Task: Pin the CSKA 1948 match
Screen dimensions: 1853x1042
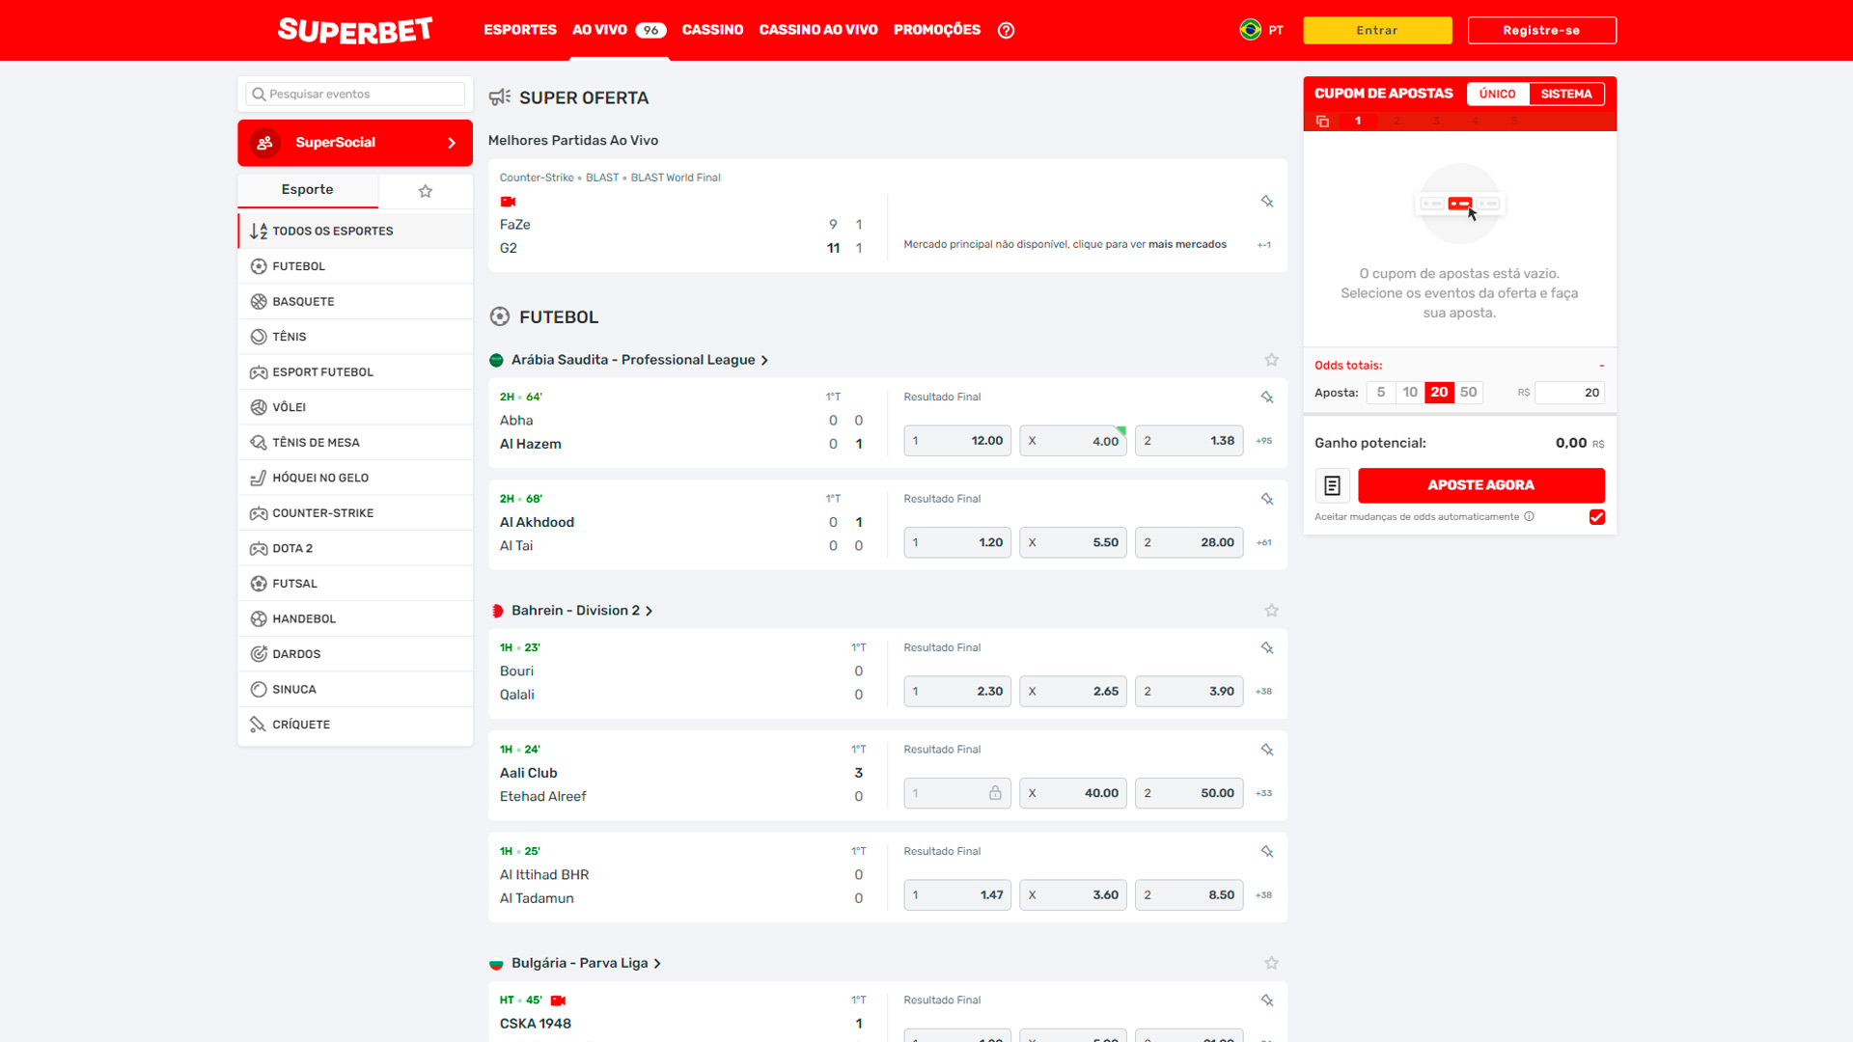Action: (1267, 1001)
